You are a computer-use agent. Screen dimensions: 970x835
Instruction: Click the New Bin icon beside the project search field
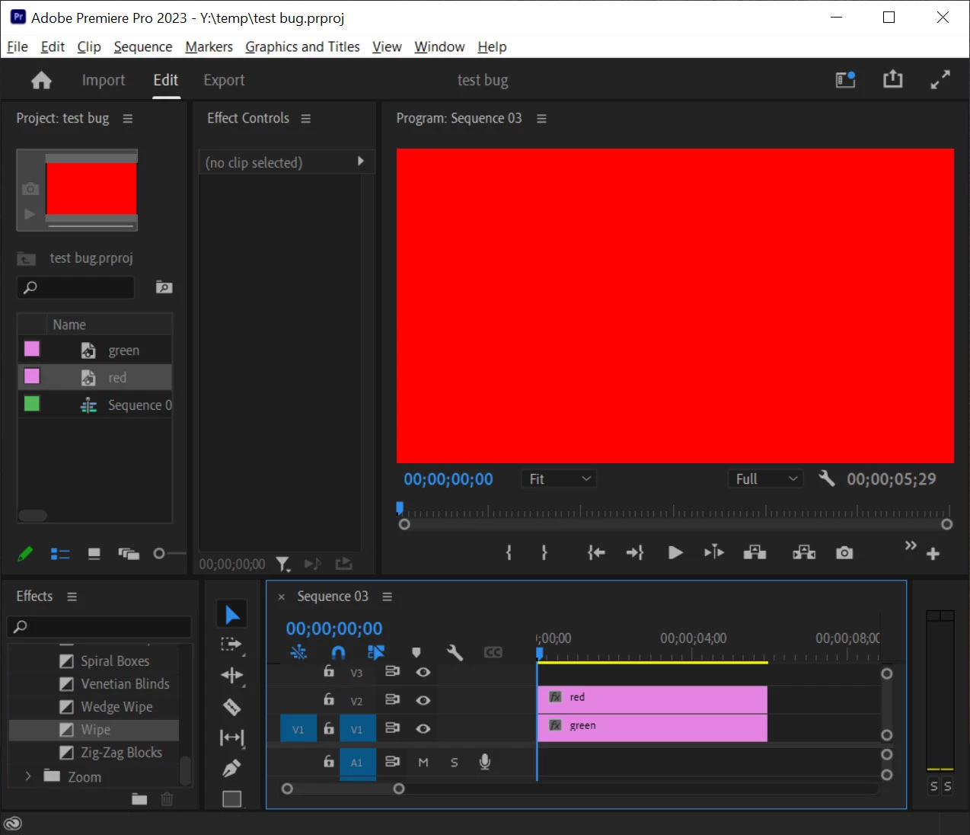click(x=164, y=287)
